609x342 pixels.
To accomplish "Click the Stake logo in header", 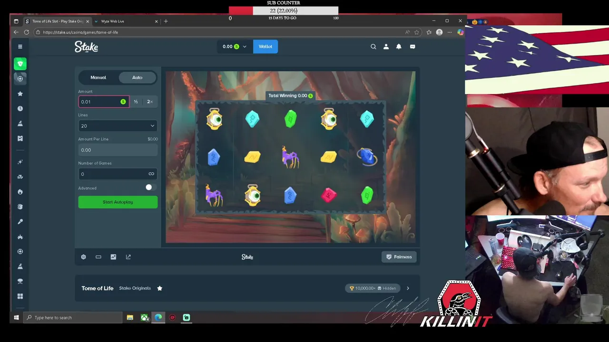I will click(86, 47).
